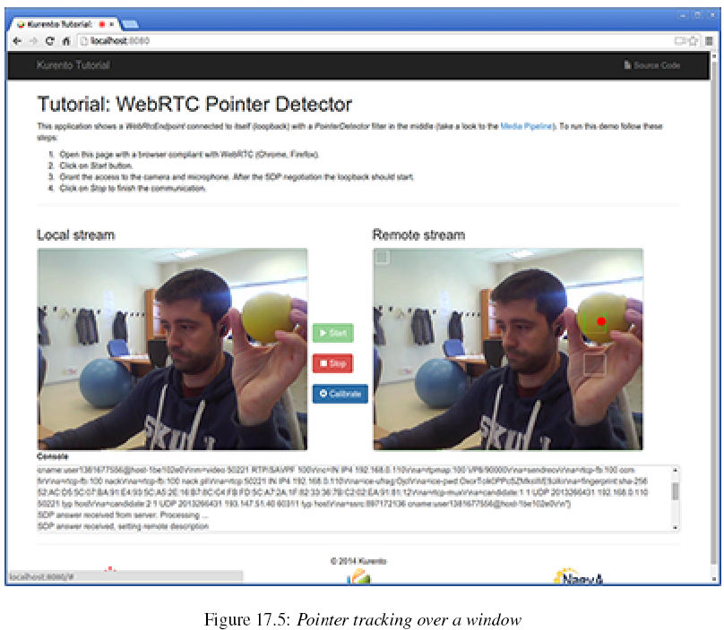Open the Source Code link

652,65
